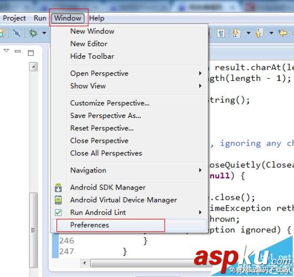Click the Run Android Lint check icon
Image resolution: width=294 pixels, height=277 pixels.
tap(58, 212)
